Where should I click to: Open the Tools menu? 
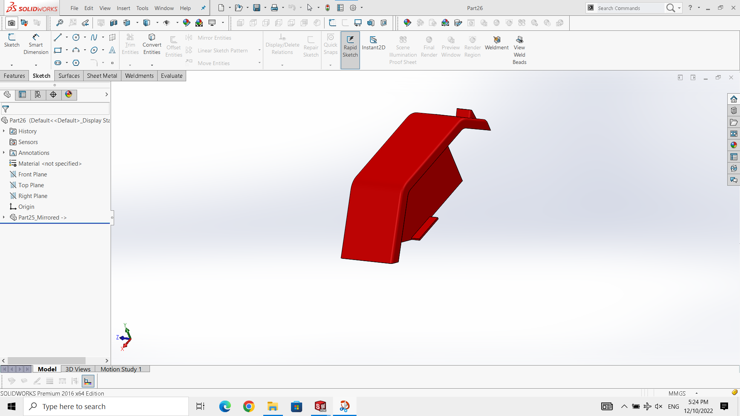pos(142,8)
